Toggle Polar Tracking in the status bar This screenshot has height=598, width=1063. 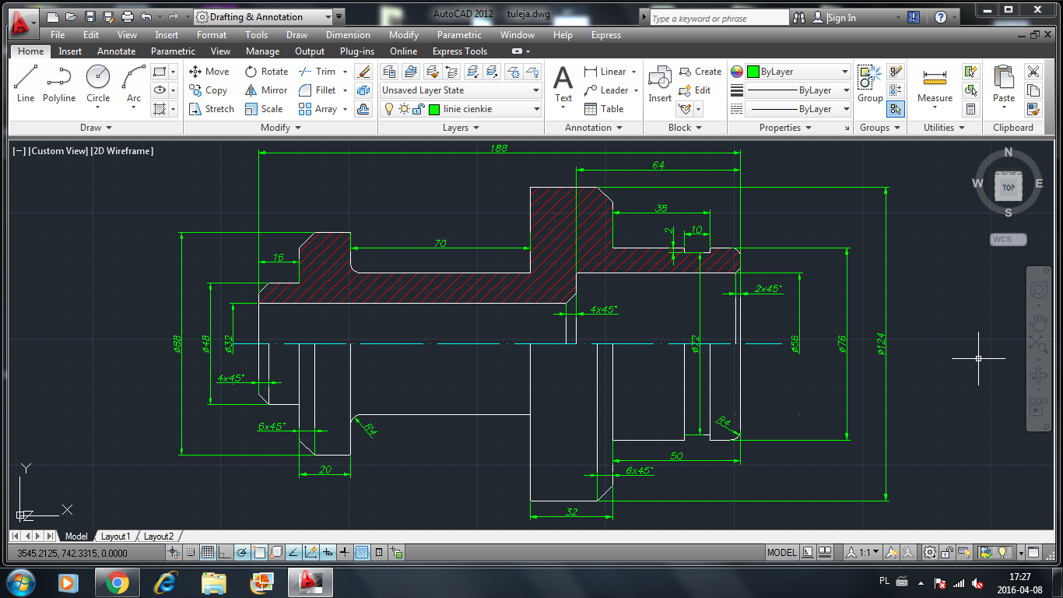pos(242,553)
